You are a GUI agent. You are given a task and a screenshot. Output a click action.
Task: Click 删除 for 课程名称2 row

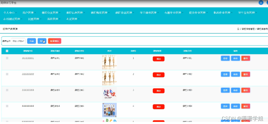[245, 74]
